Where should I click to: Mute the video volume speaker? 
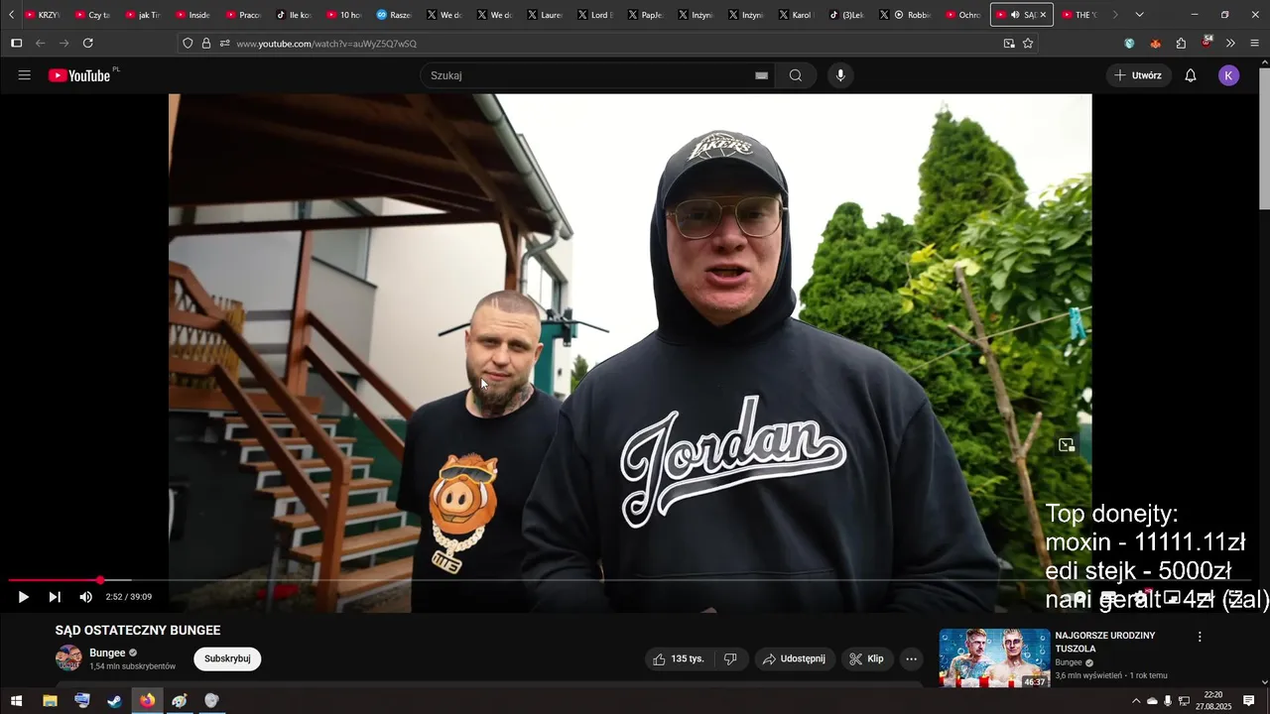(86, 597)
